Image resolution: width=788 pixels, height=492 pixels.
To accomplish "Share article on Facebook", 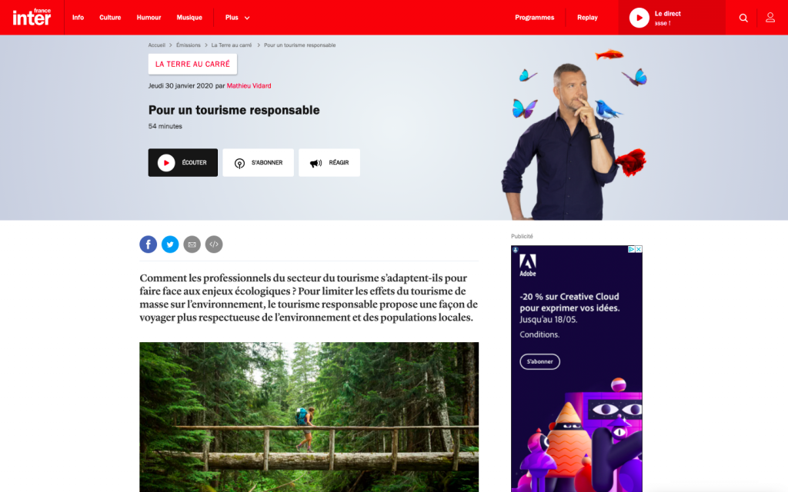I will pos(149,244).
